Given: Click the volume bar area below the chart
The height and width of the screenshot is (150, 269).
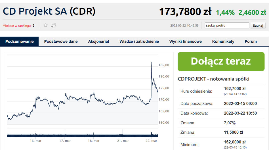Looking at the screenshot, I should [x=82, y=135].
